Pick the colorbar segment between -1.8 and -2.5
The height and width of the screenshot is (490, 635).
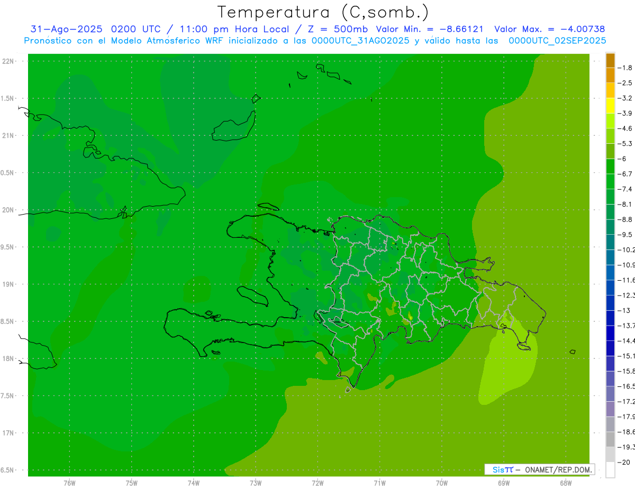610,76
